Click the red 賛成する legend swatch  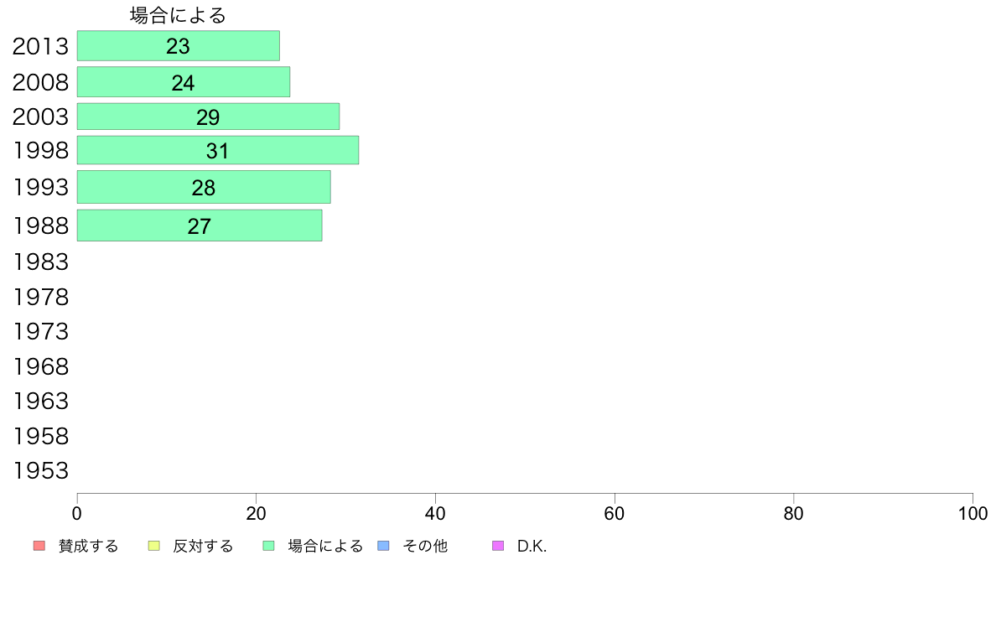39,546
